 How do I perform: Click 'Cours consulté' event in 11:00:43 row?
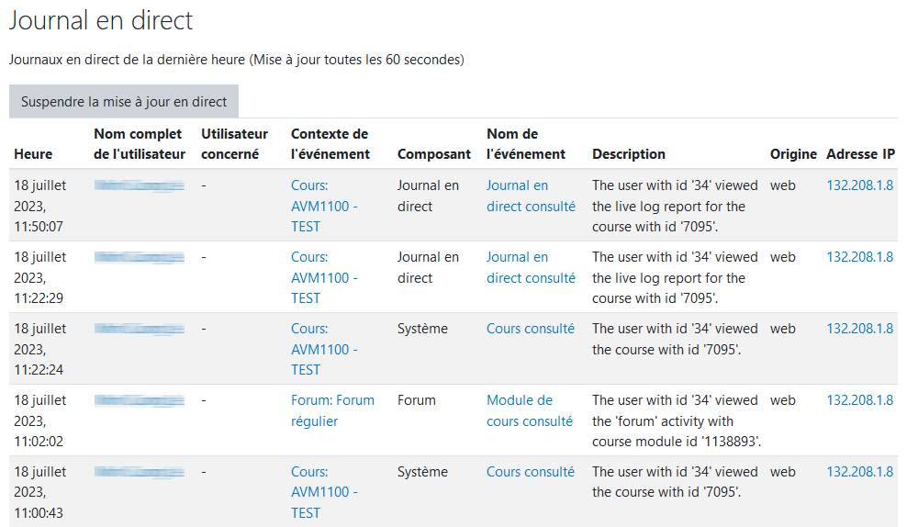tap(531, 472)
